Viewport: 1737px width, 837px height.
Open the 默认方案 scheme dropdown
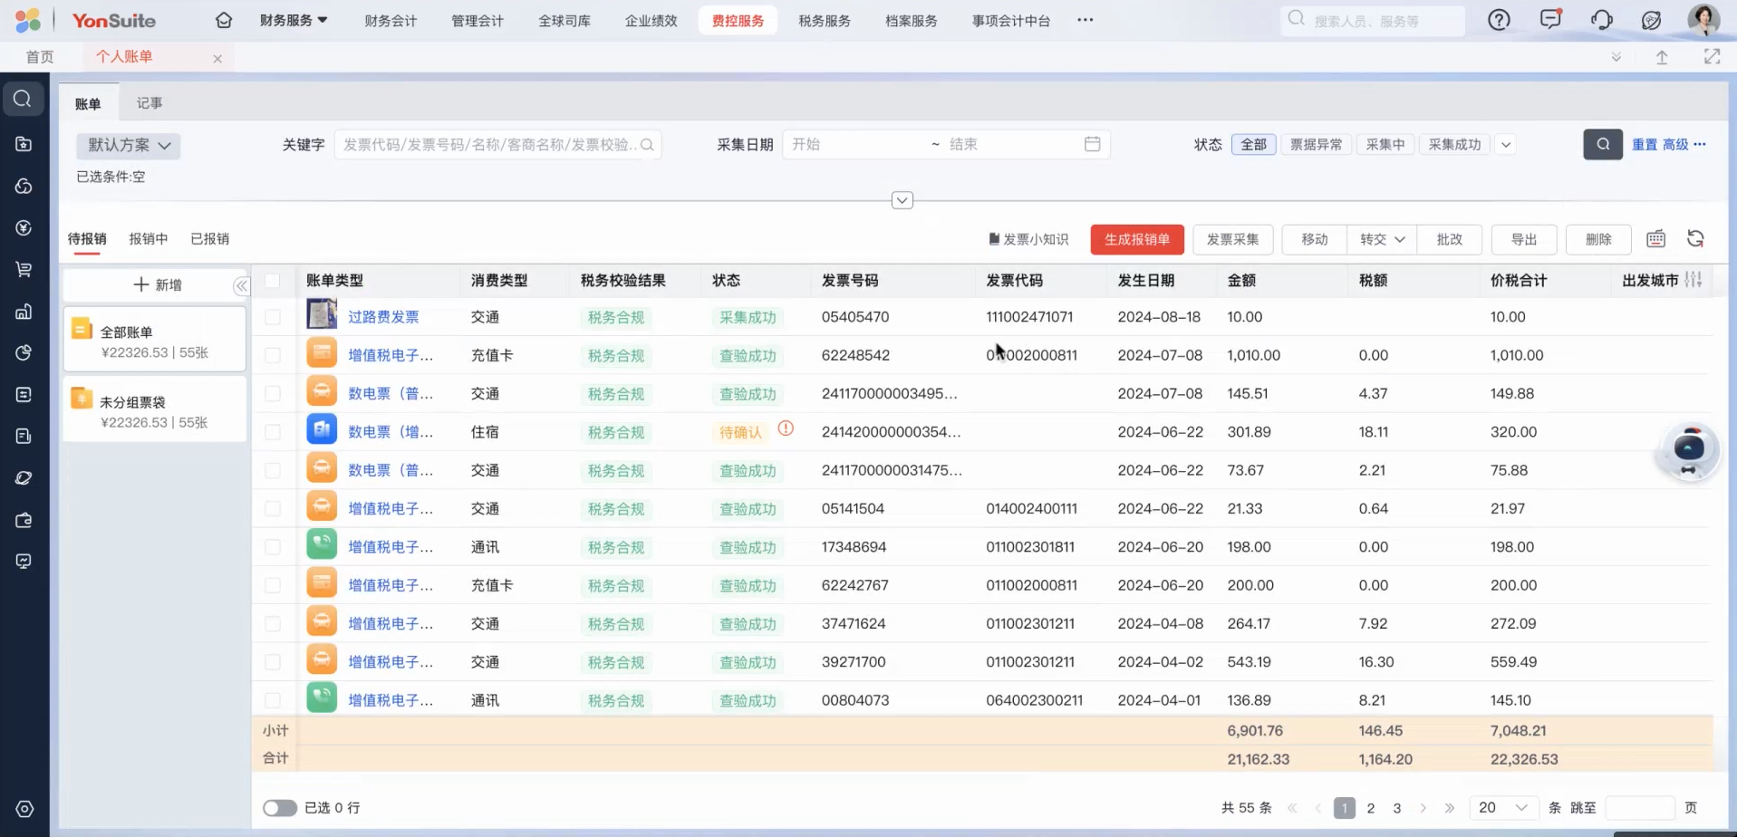[128, 145]
